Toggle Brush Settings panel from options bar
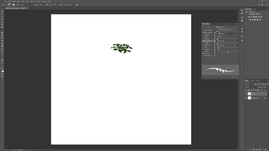Screen dimensions: 269x151 (13, 5)
